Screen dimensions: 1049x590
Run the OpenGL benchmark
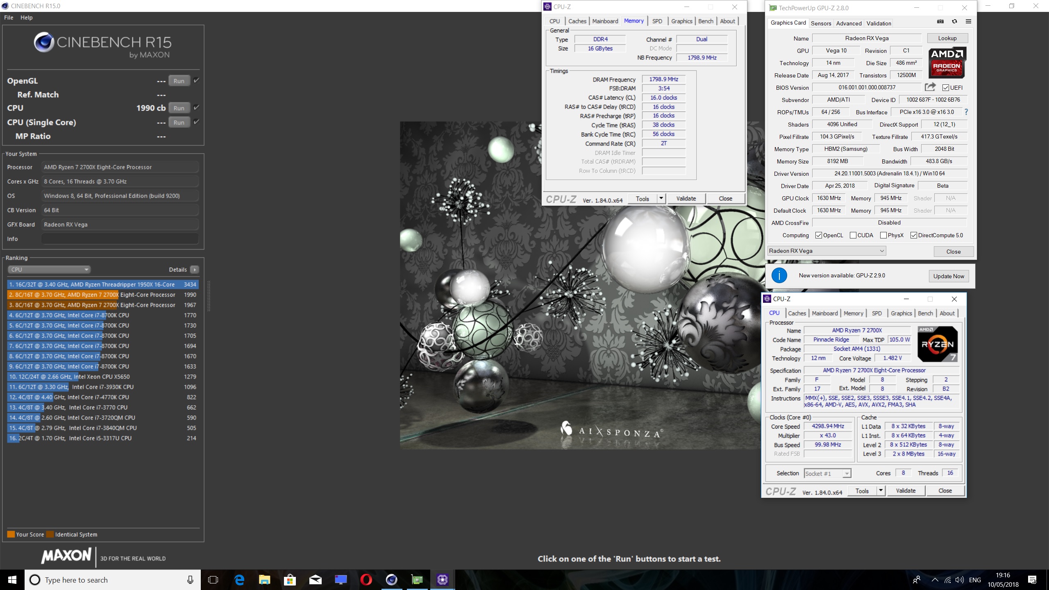tap(179, 81)
